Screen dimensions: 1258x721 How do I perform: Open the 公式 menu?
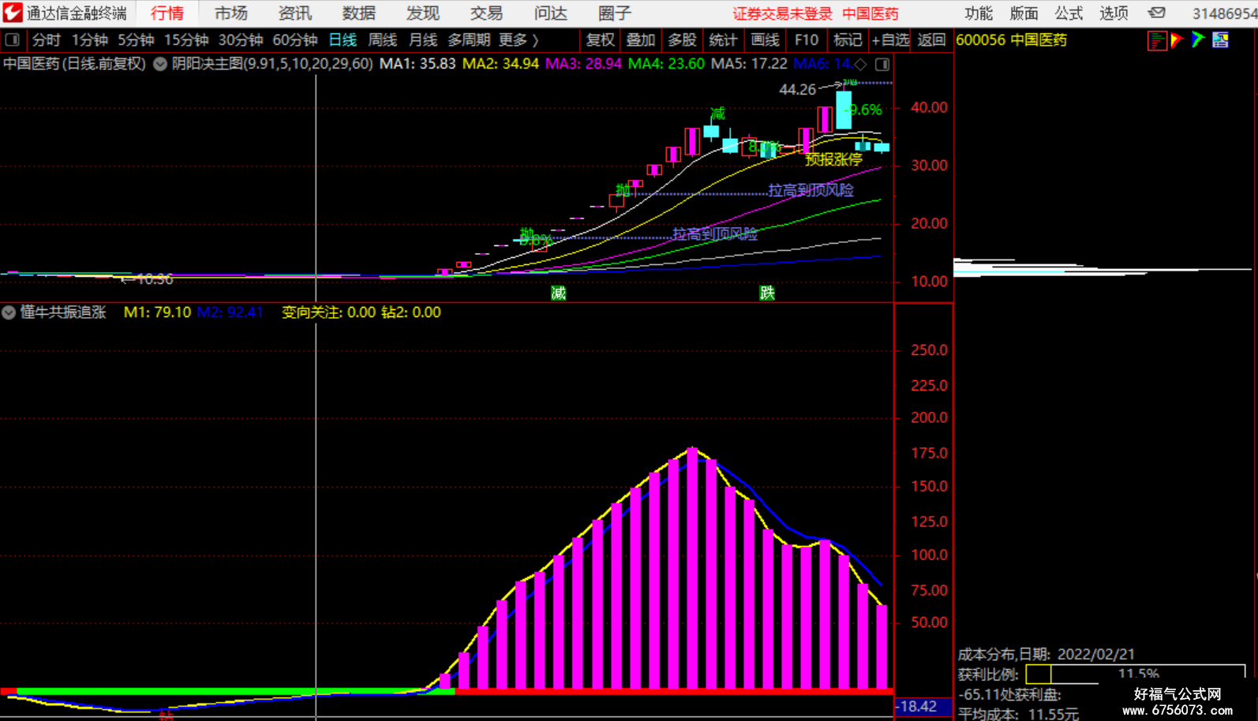coord(1069,13)
